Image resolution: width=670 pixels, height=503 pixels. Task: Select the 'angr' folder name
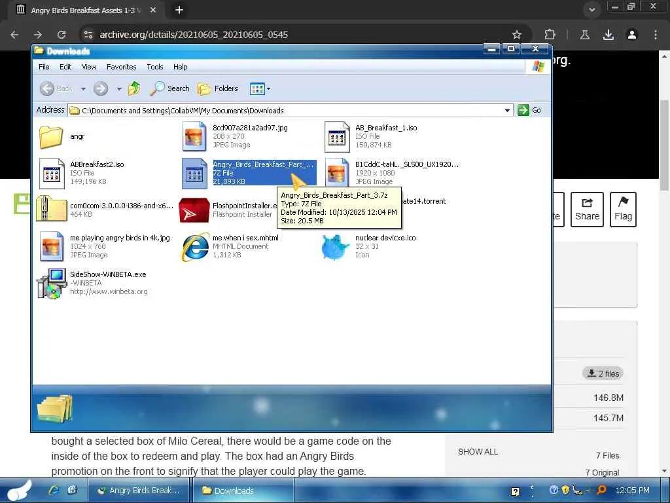point(77,136)
